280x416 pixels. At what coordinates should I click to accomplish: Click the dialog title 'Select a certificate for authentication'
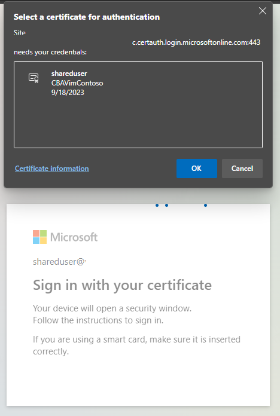87,17
